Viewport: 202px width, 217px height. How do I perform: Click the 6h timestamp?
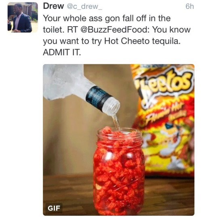189,6
